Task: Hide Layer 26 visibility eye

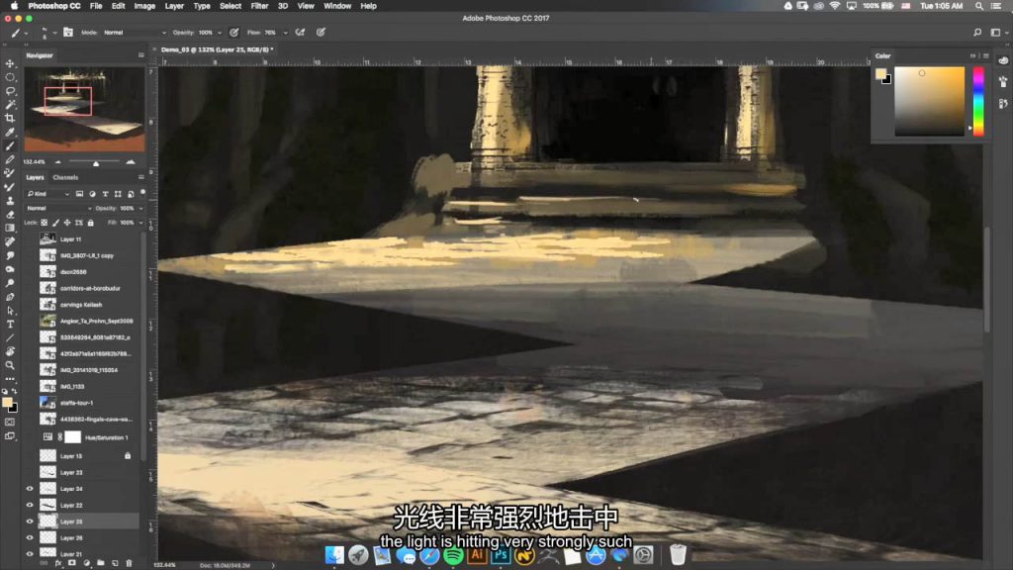Action: [30, 537]
